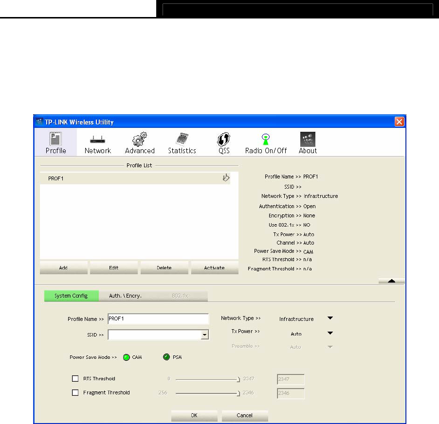Click the Use 802.1x >> NO detail text
The image size is (439, 424).
pos(290,225)
